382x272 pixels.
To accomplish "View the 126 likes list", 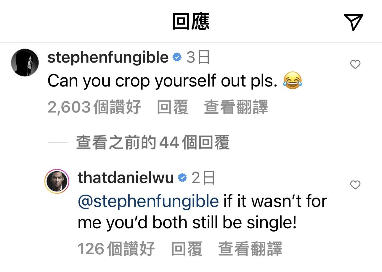I will [116, 249].
